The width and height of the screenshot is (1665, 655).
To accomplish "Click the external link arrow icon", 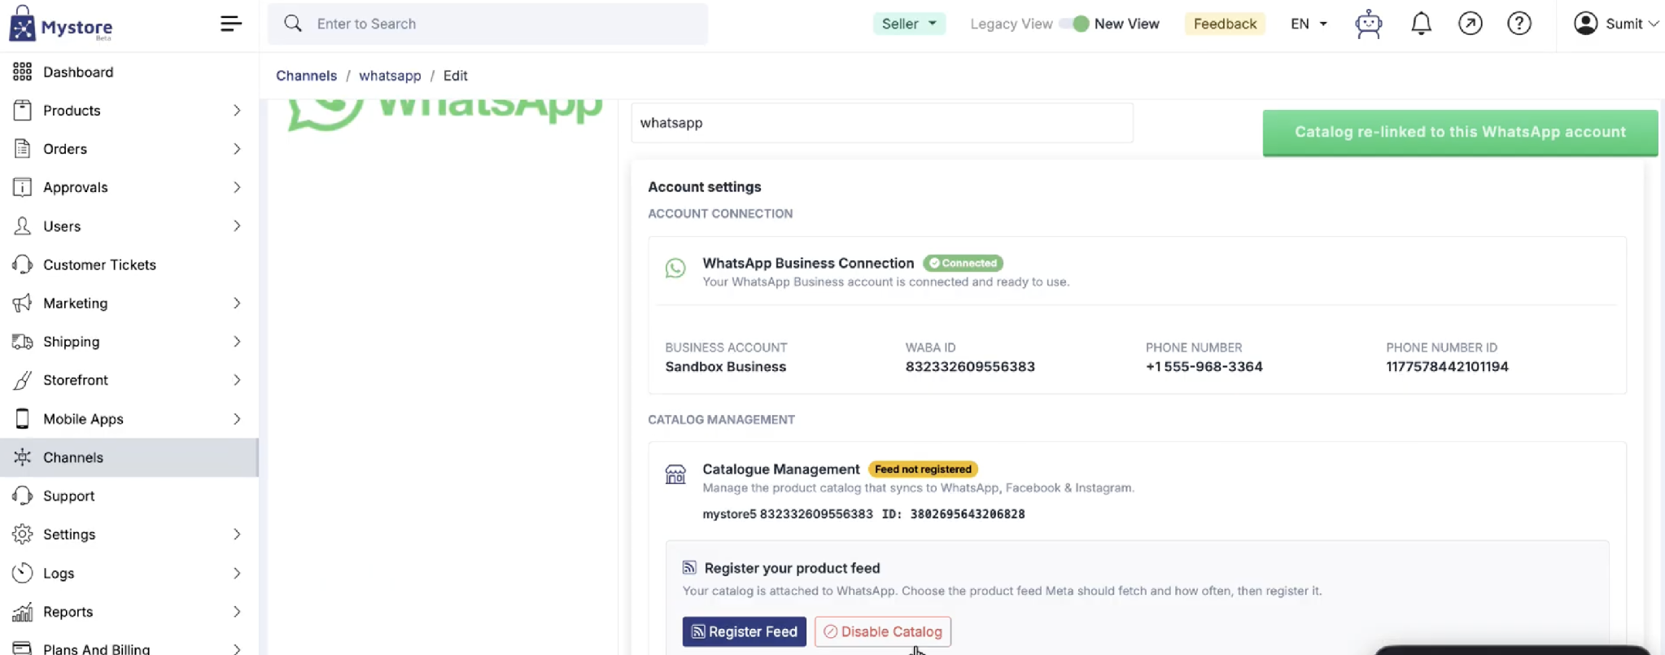I will 1470,24.
